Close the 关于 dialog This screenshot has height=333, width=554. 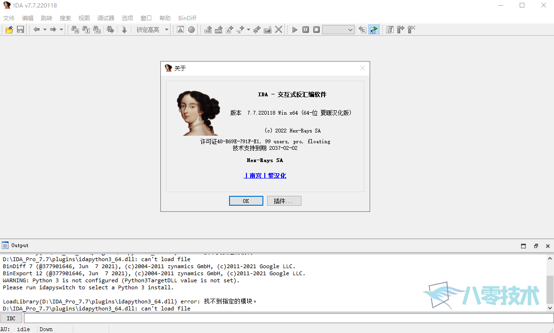coord(363,68)
